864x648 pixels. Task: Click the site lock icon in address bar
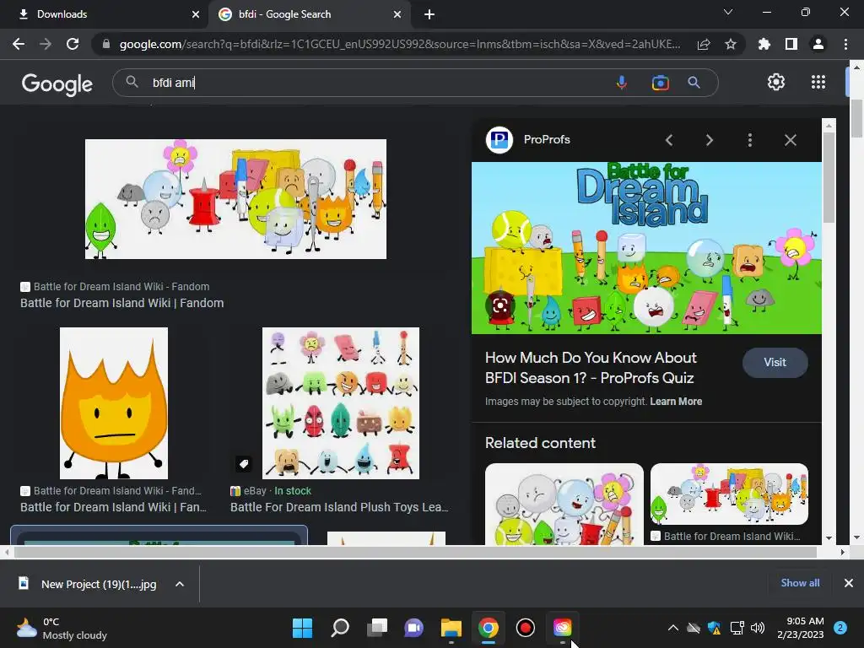pyautogui.click(x=106, y=44)
